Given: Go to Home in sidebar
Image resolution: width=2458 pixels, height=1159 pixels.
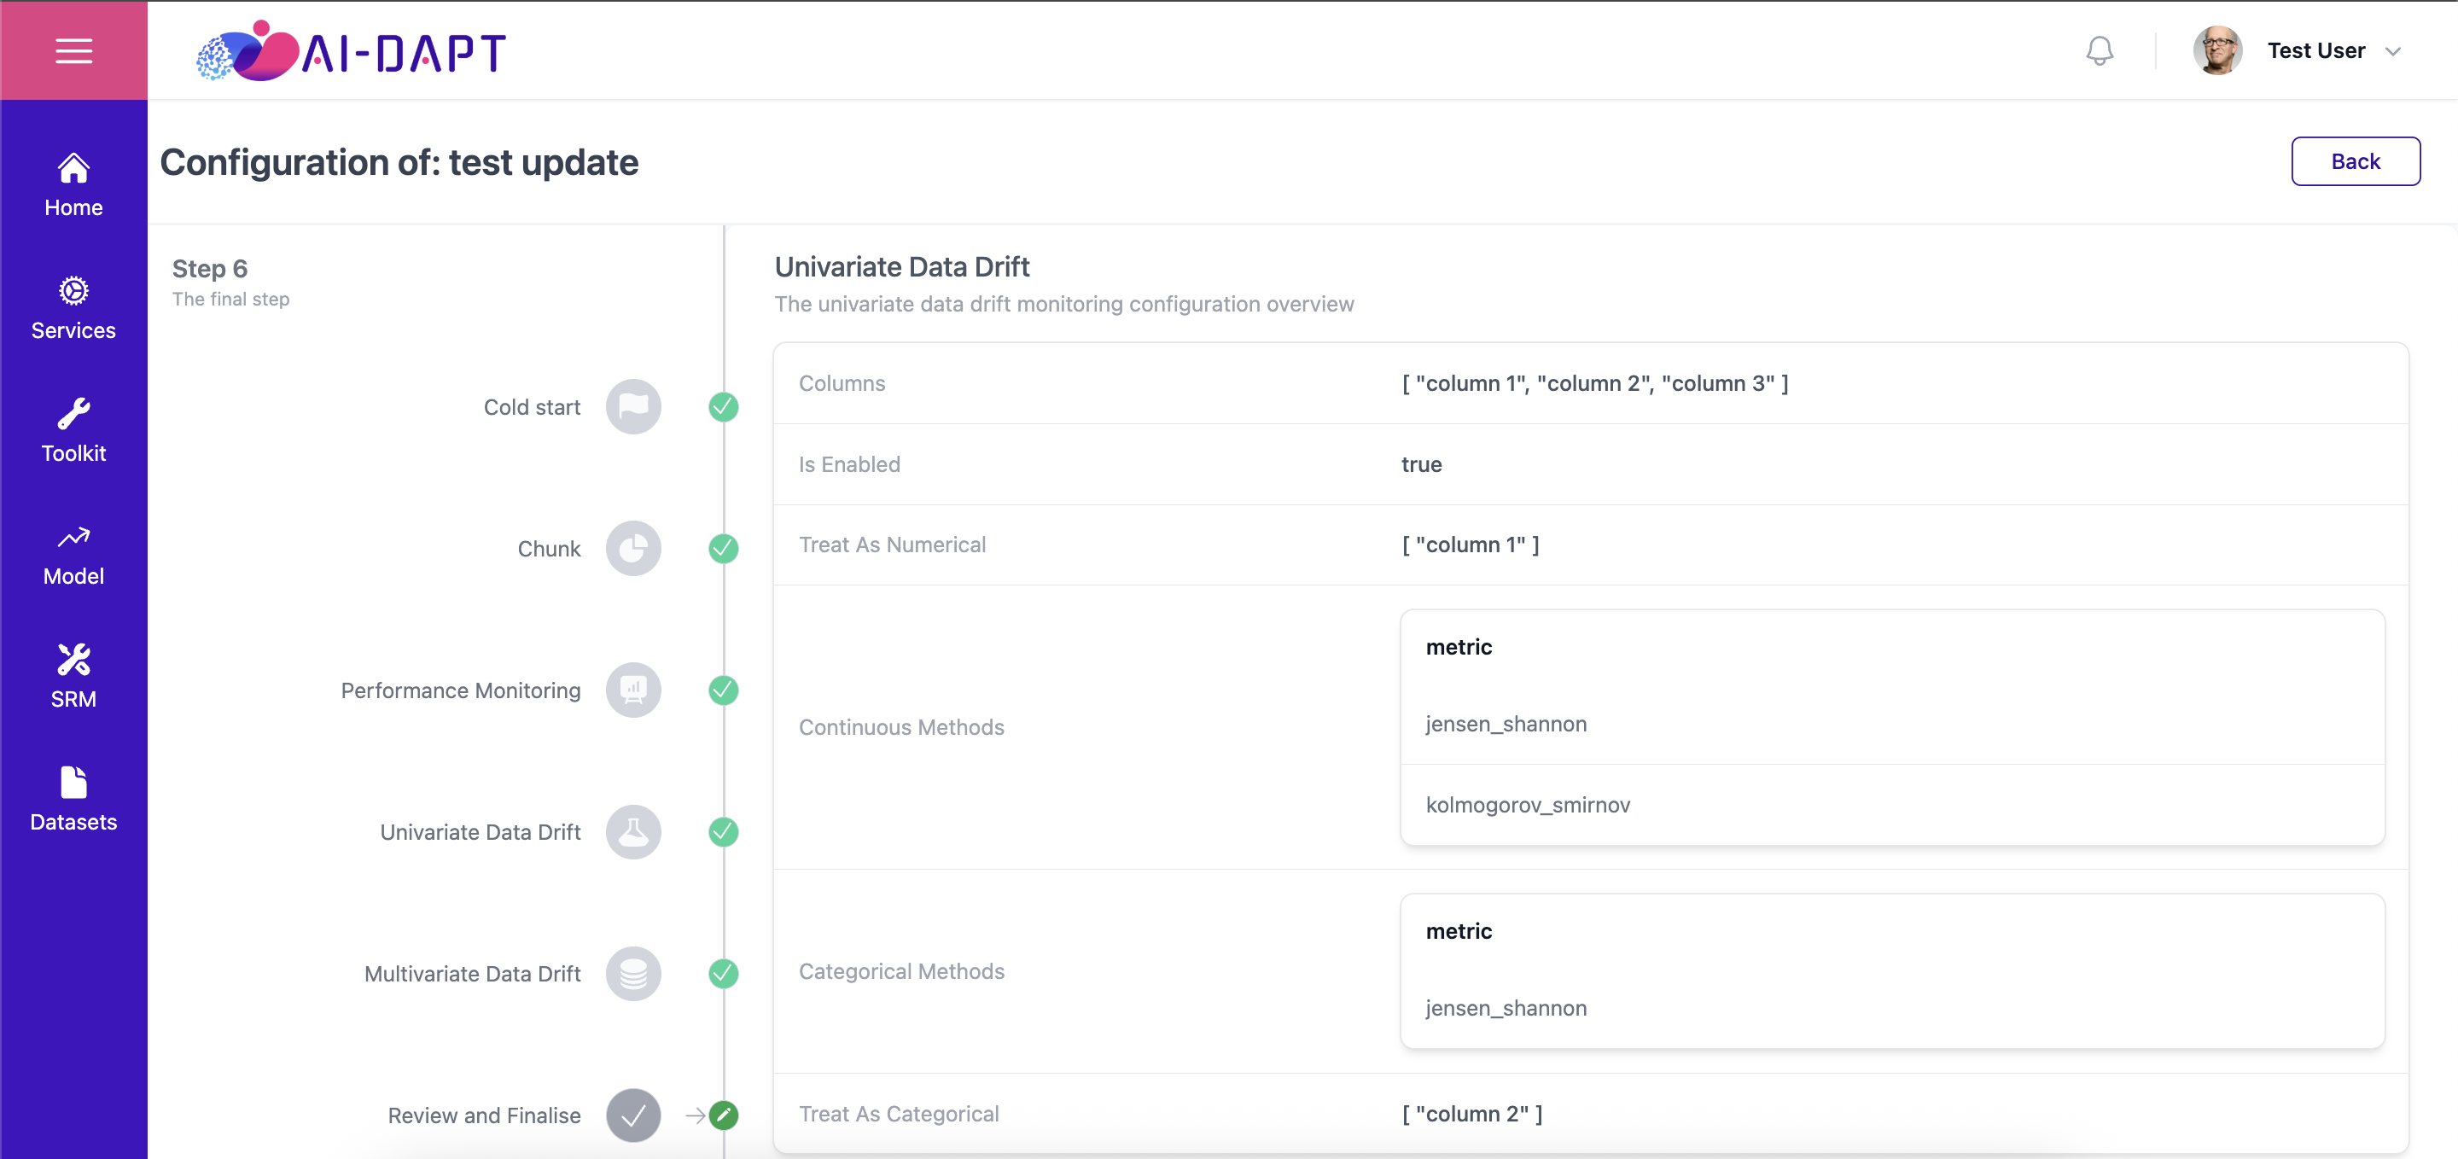Looking at the screenshot, I should point(73,185).
